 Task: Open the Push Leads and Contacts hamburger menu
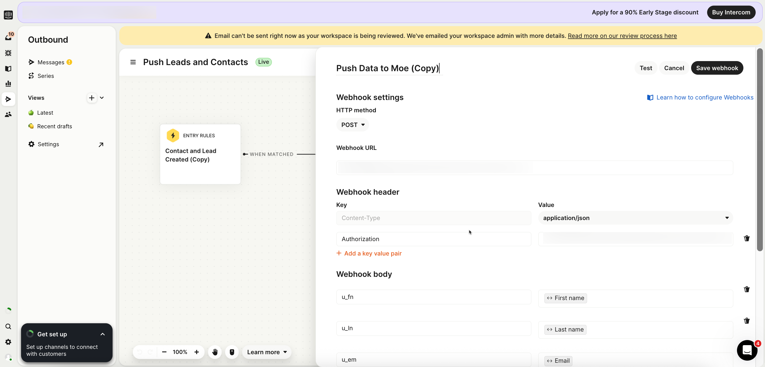133,62
